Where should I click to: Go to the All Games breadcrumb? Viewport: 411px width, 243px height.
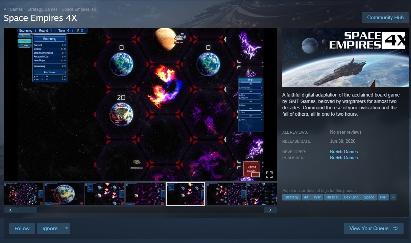pyautogui.click(x=13, y=9)
